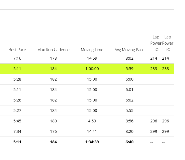This screenshot has width=185, height=160.
Task: Click the 184 cadence in the 6:01 row
Action: pos(53,90)
